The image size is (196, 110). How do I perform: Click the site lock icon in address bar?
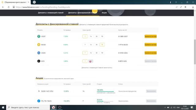pyautogui.click(x=13, y=7)
